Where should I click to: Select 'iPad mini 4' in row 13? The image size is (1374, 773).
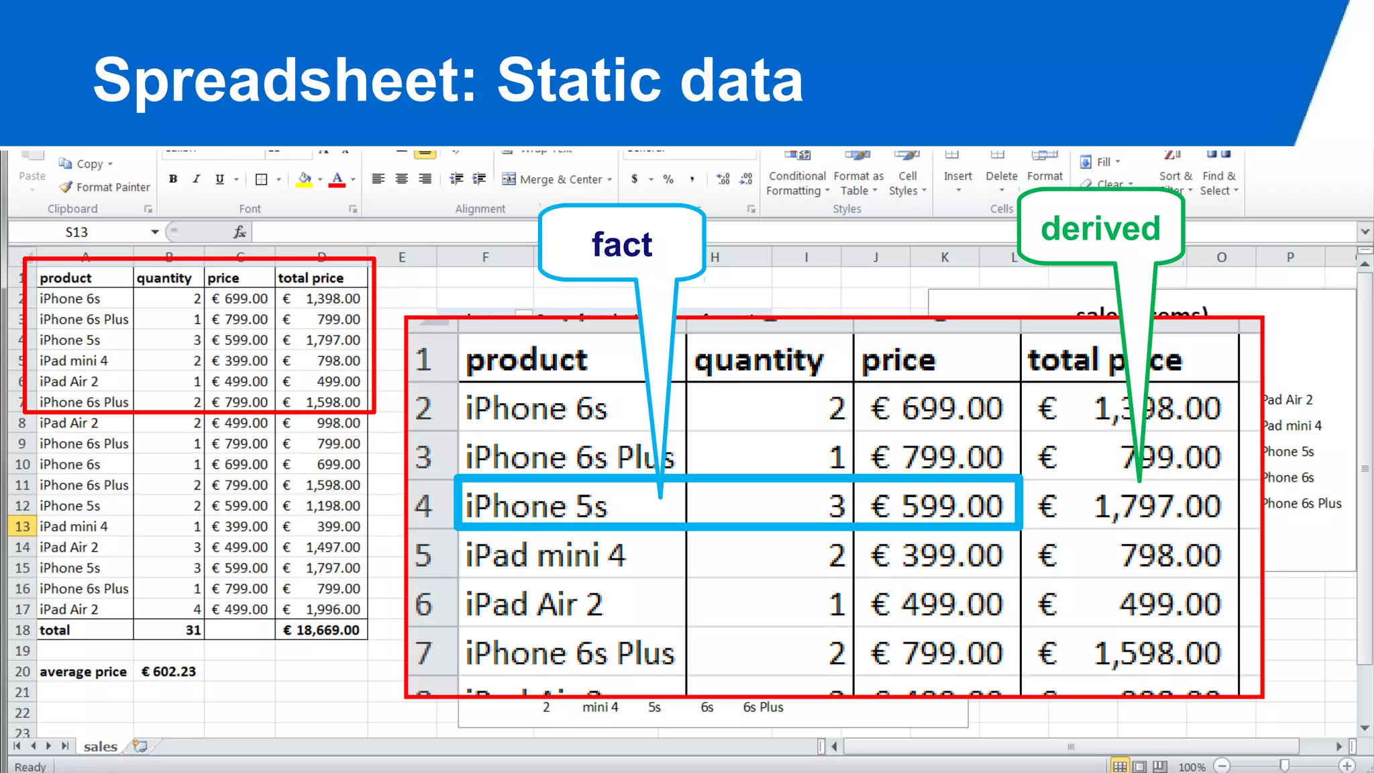85,527
